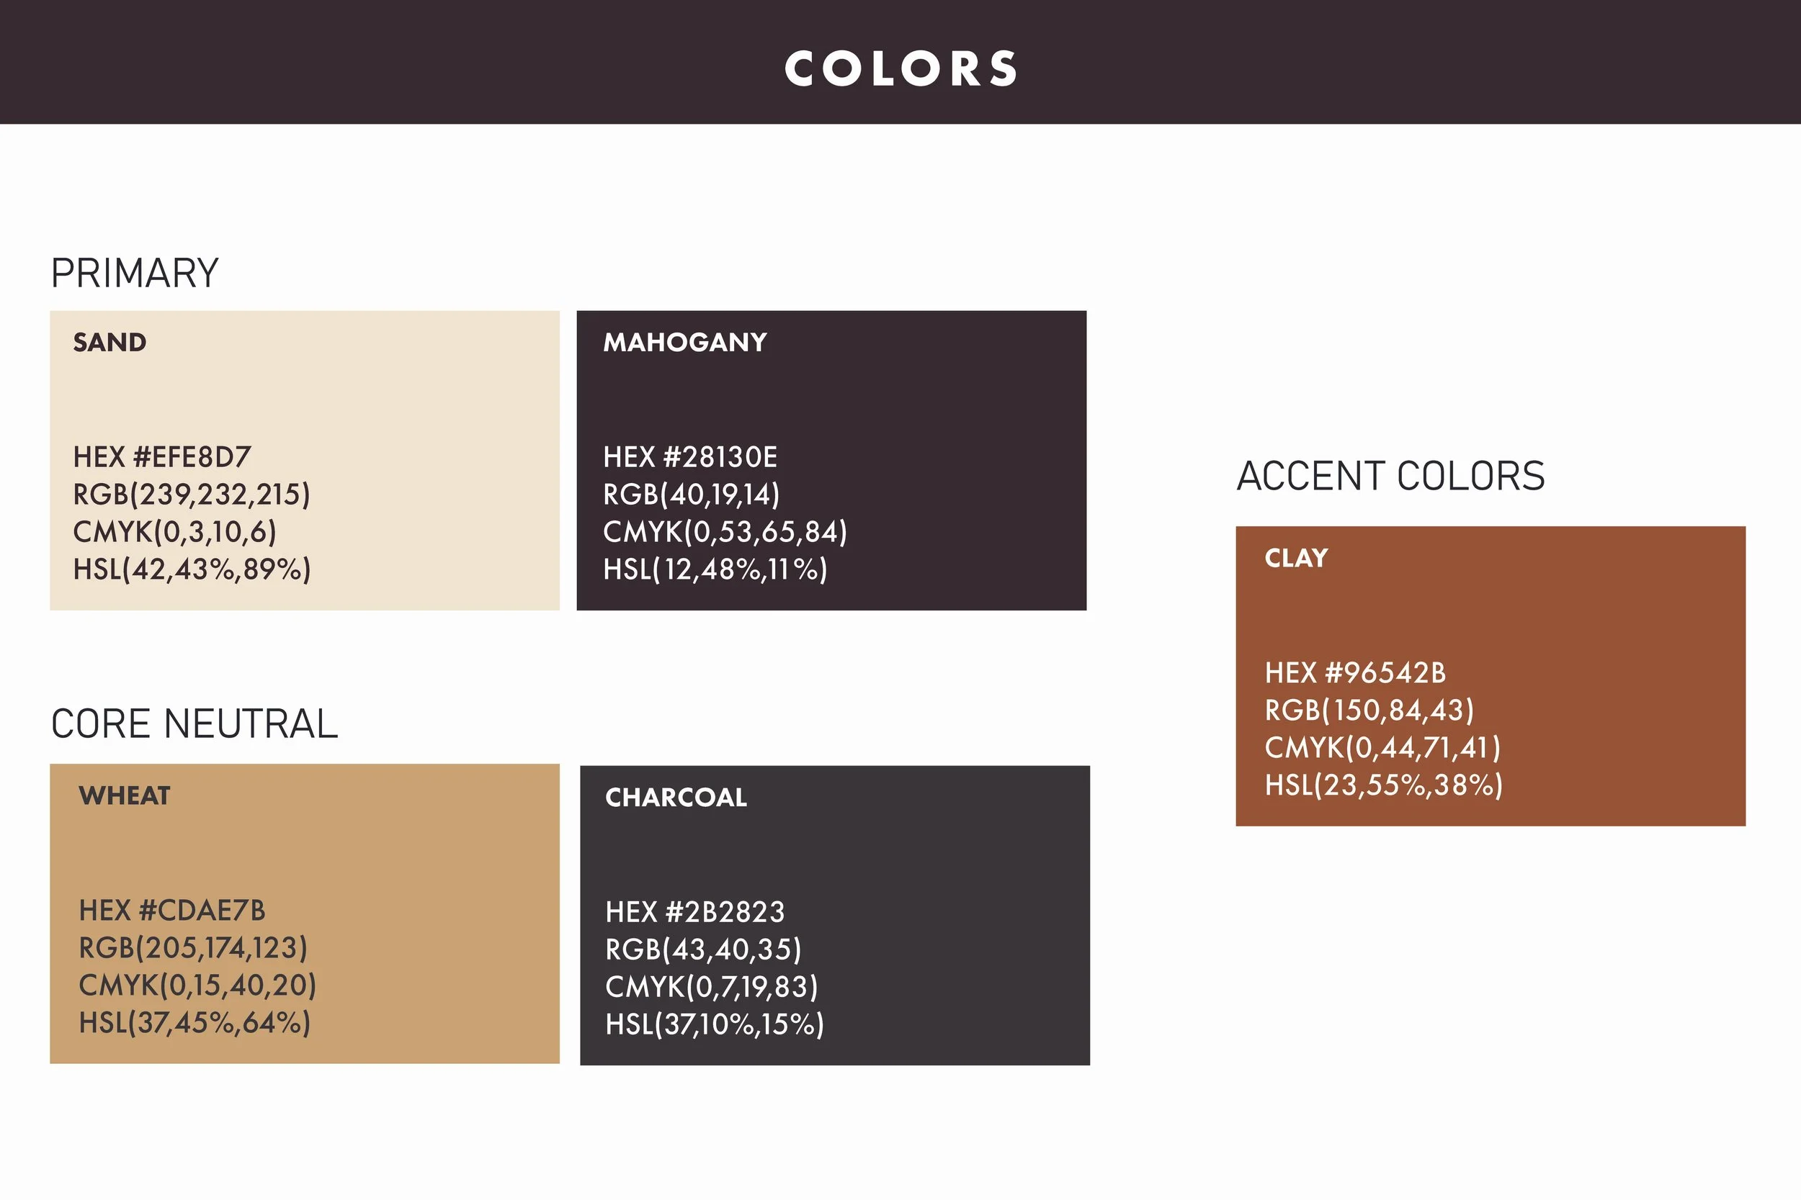Select the Mahogany color swatch
Viewport: 1801px width, 1200px height.
coord(831,460)
